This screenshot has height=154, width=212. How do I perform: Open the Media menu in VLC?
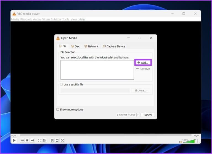click(15, 19)
